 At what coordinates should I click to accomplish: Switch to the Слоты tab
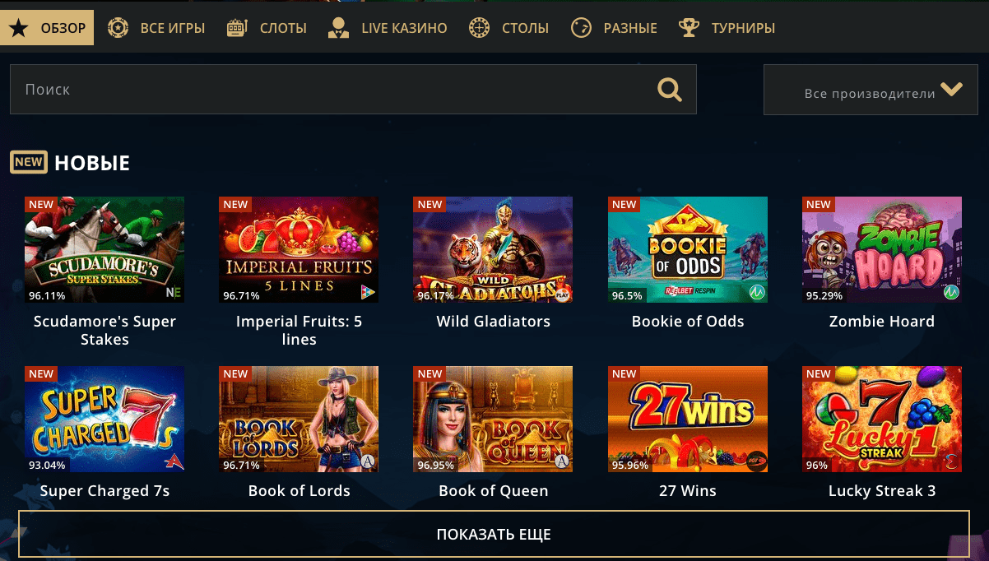point(267,28)
